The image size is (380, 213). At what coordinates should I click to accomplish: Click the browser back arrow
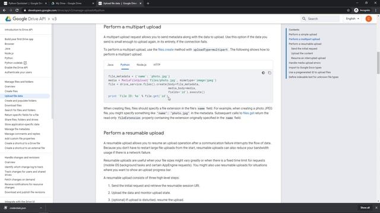coord(4,11)
